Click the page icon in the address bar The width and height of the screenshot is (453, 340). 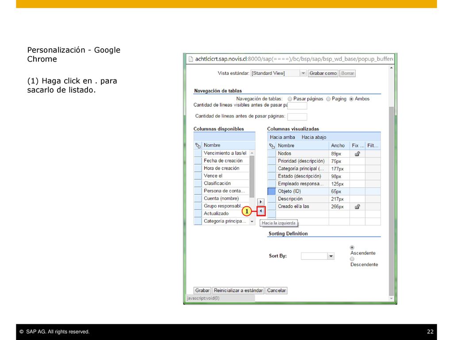pos(191,59)
